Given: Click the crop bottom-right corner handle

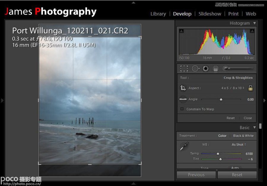Looking at the screenshot, I should 141,164.
